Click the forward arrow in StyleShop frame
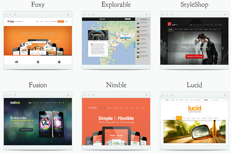 click(167, 15)
